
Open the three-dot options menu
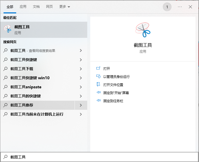tap(180, 7)
